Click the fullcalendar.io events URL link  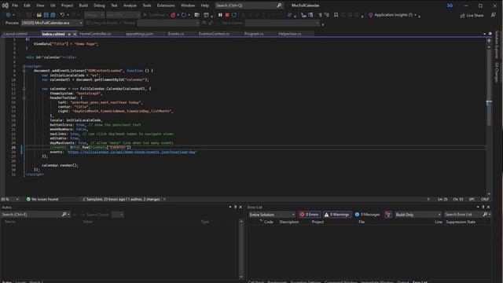[x=132, y=152]
